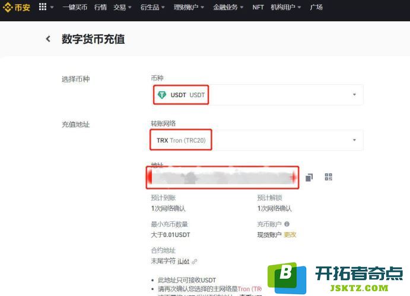Open the 行情 markets menu item
Screen dimensions: 410x296
point(100,7)
